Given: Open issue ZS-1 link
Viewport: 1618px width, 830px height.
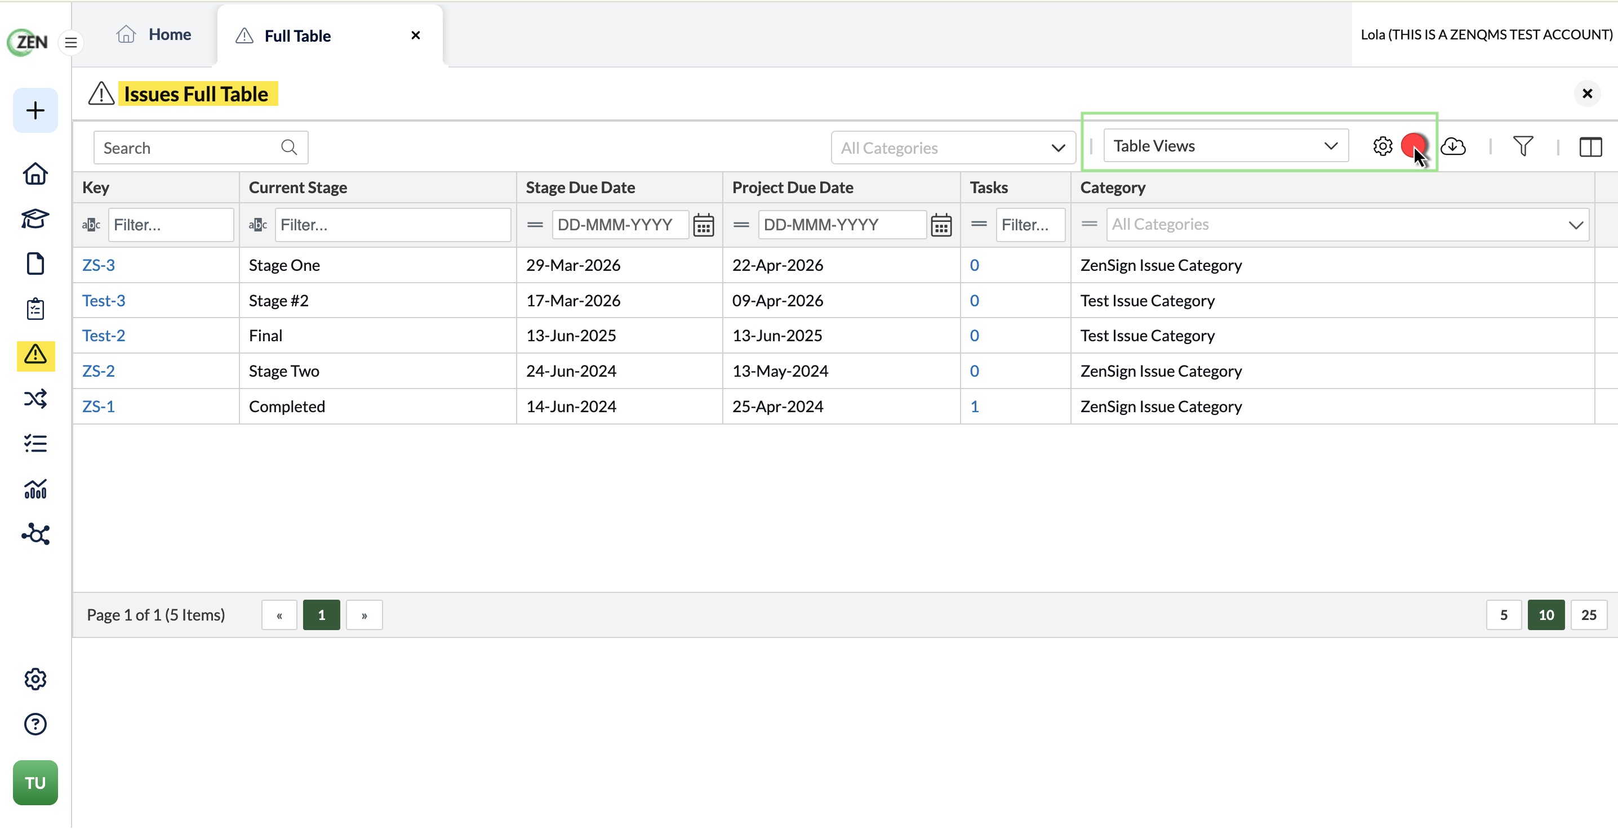Looking at the screenshot, I should [99, 407].
